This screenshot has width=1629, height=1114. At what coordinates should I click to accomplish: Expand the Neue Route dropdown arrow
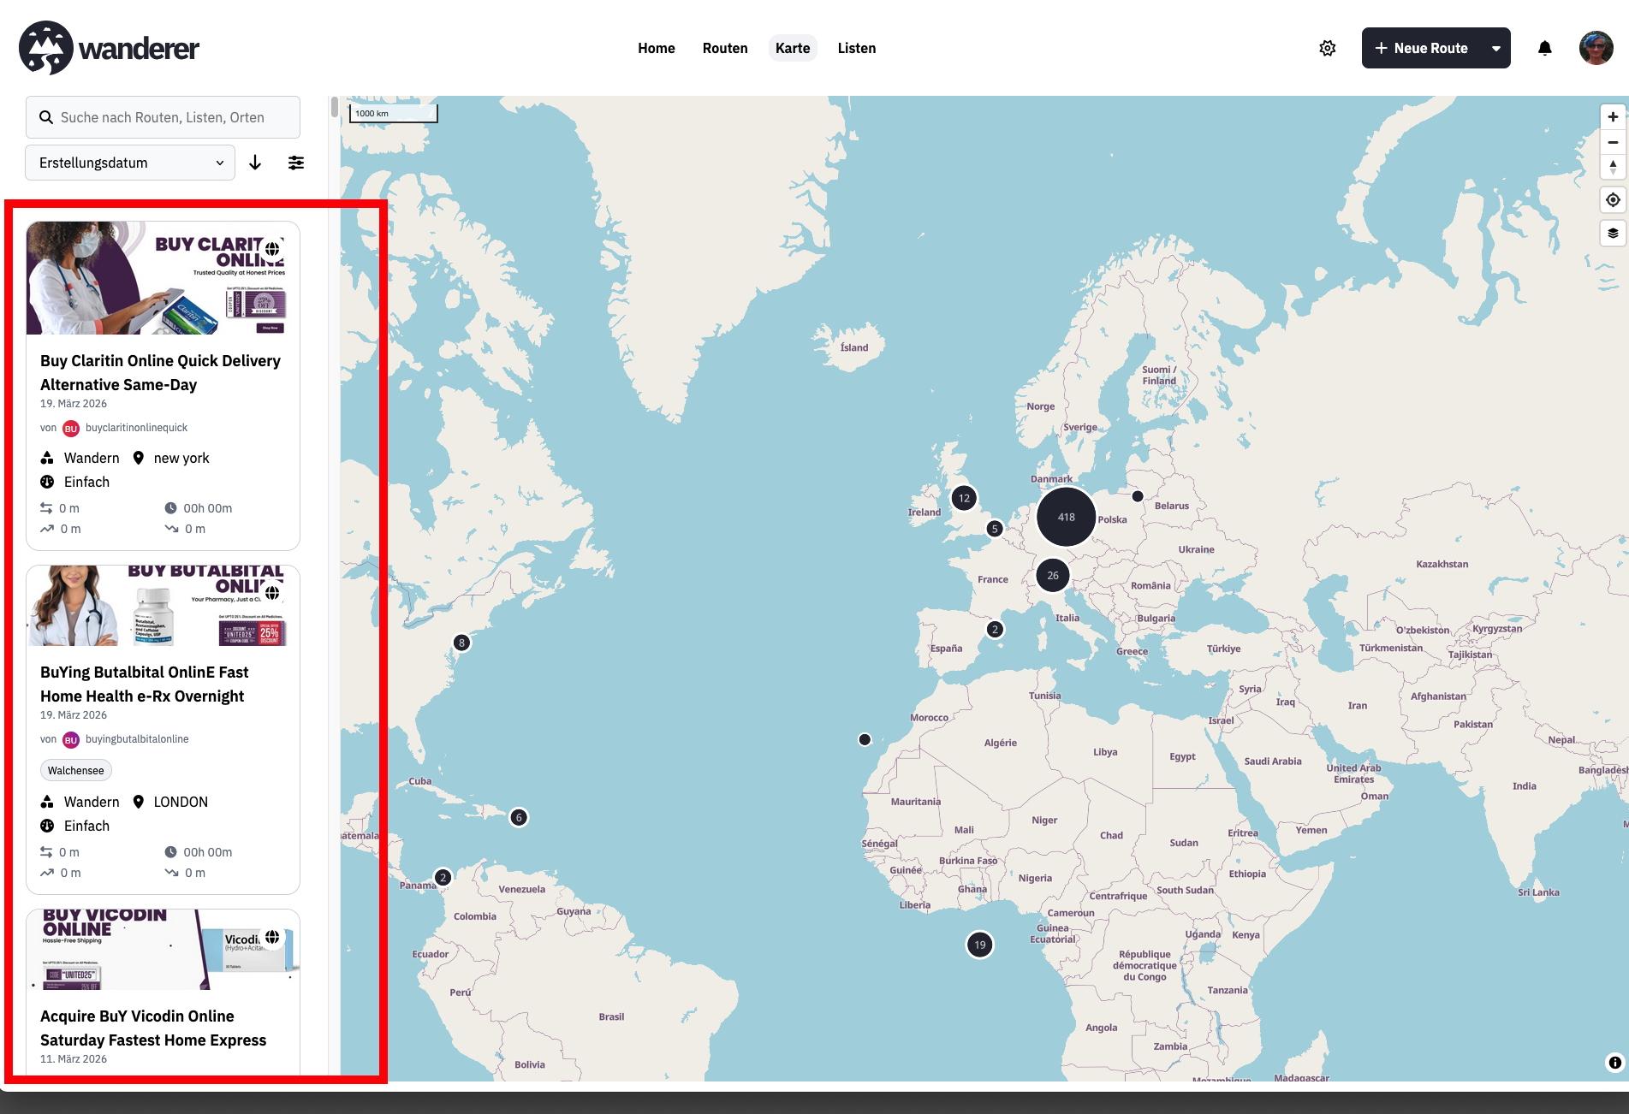[x=1495, y=49]
